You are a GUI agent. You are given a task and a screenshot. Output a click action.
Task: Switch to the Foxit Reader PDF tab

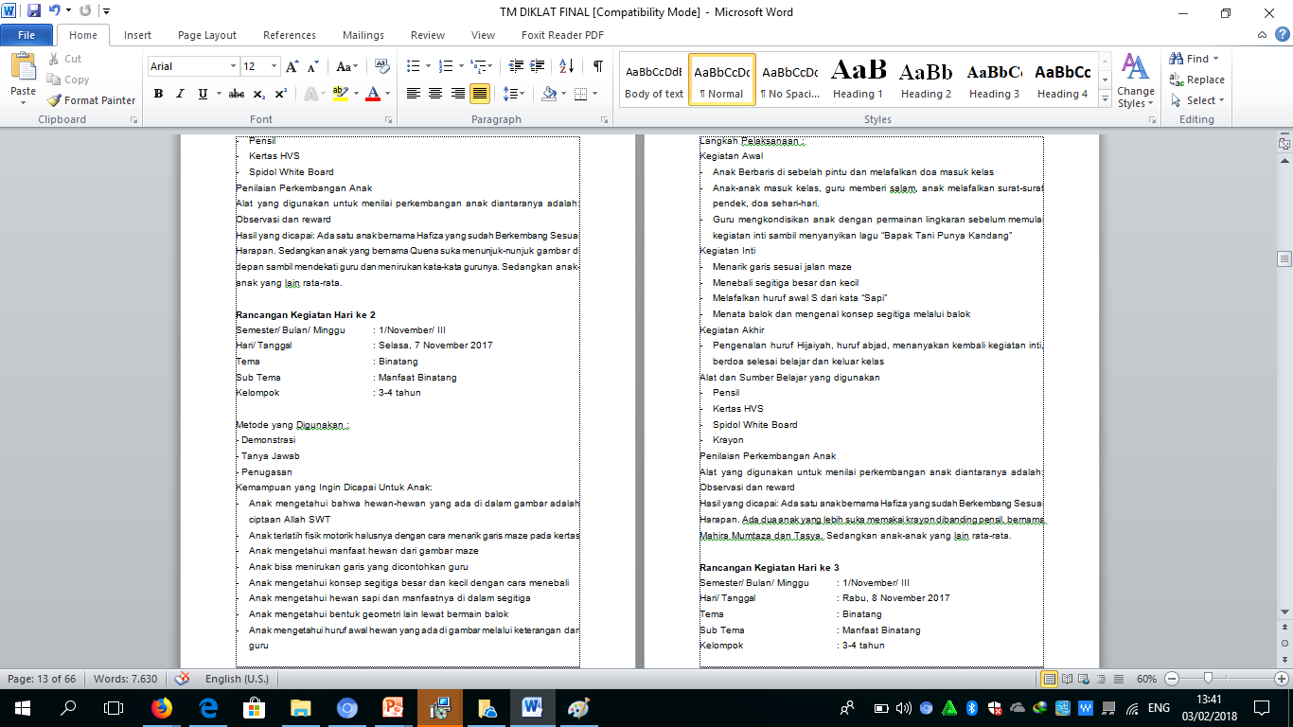[562, 35]
